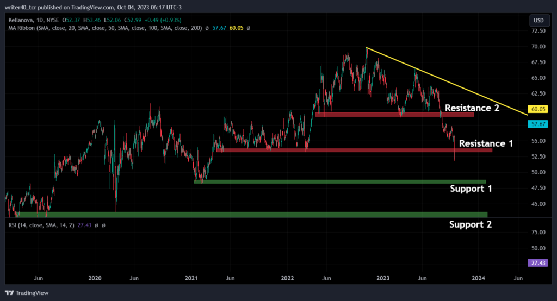The height and width of the screenshot is (301, 557).
Task: Open the USD currency selector
Action: [x=539, y=21]
